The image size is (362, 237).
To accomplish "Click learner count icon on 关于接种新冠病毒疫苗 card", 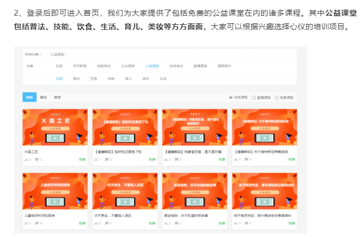I will click(x=236, y=160).
